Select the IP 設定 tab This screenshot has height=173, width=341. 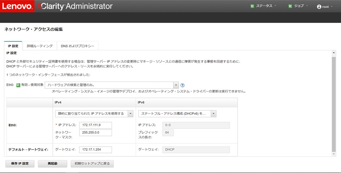13,46
